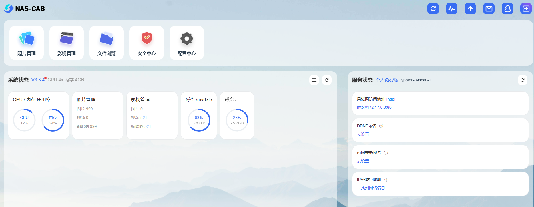This screenshot has height=207, width=534.
Task: Open 配置中心 settings center app
Action: pyautogui.click(x=187, y=43)
